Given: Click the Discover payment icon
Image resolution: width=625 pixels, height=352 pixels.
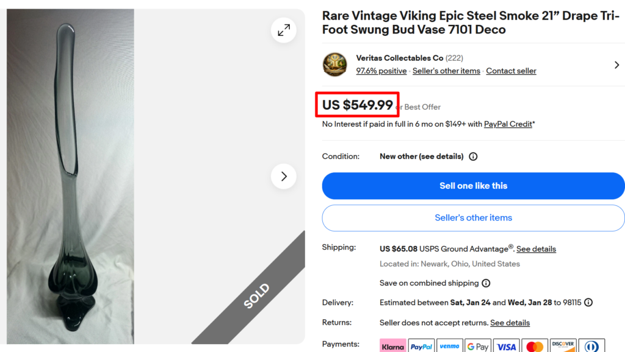Looking at the screenshot, I should click(563, 345).
